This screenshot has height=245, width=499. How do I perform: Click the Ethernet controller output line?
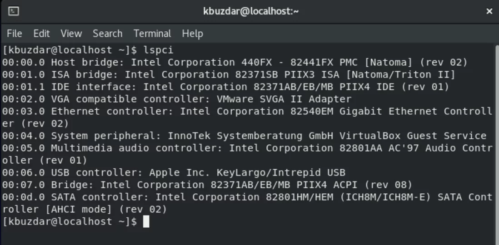click(247, 117)
